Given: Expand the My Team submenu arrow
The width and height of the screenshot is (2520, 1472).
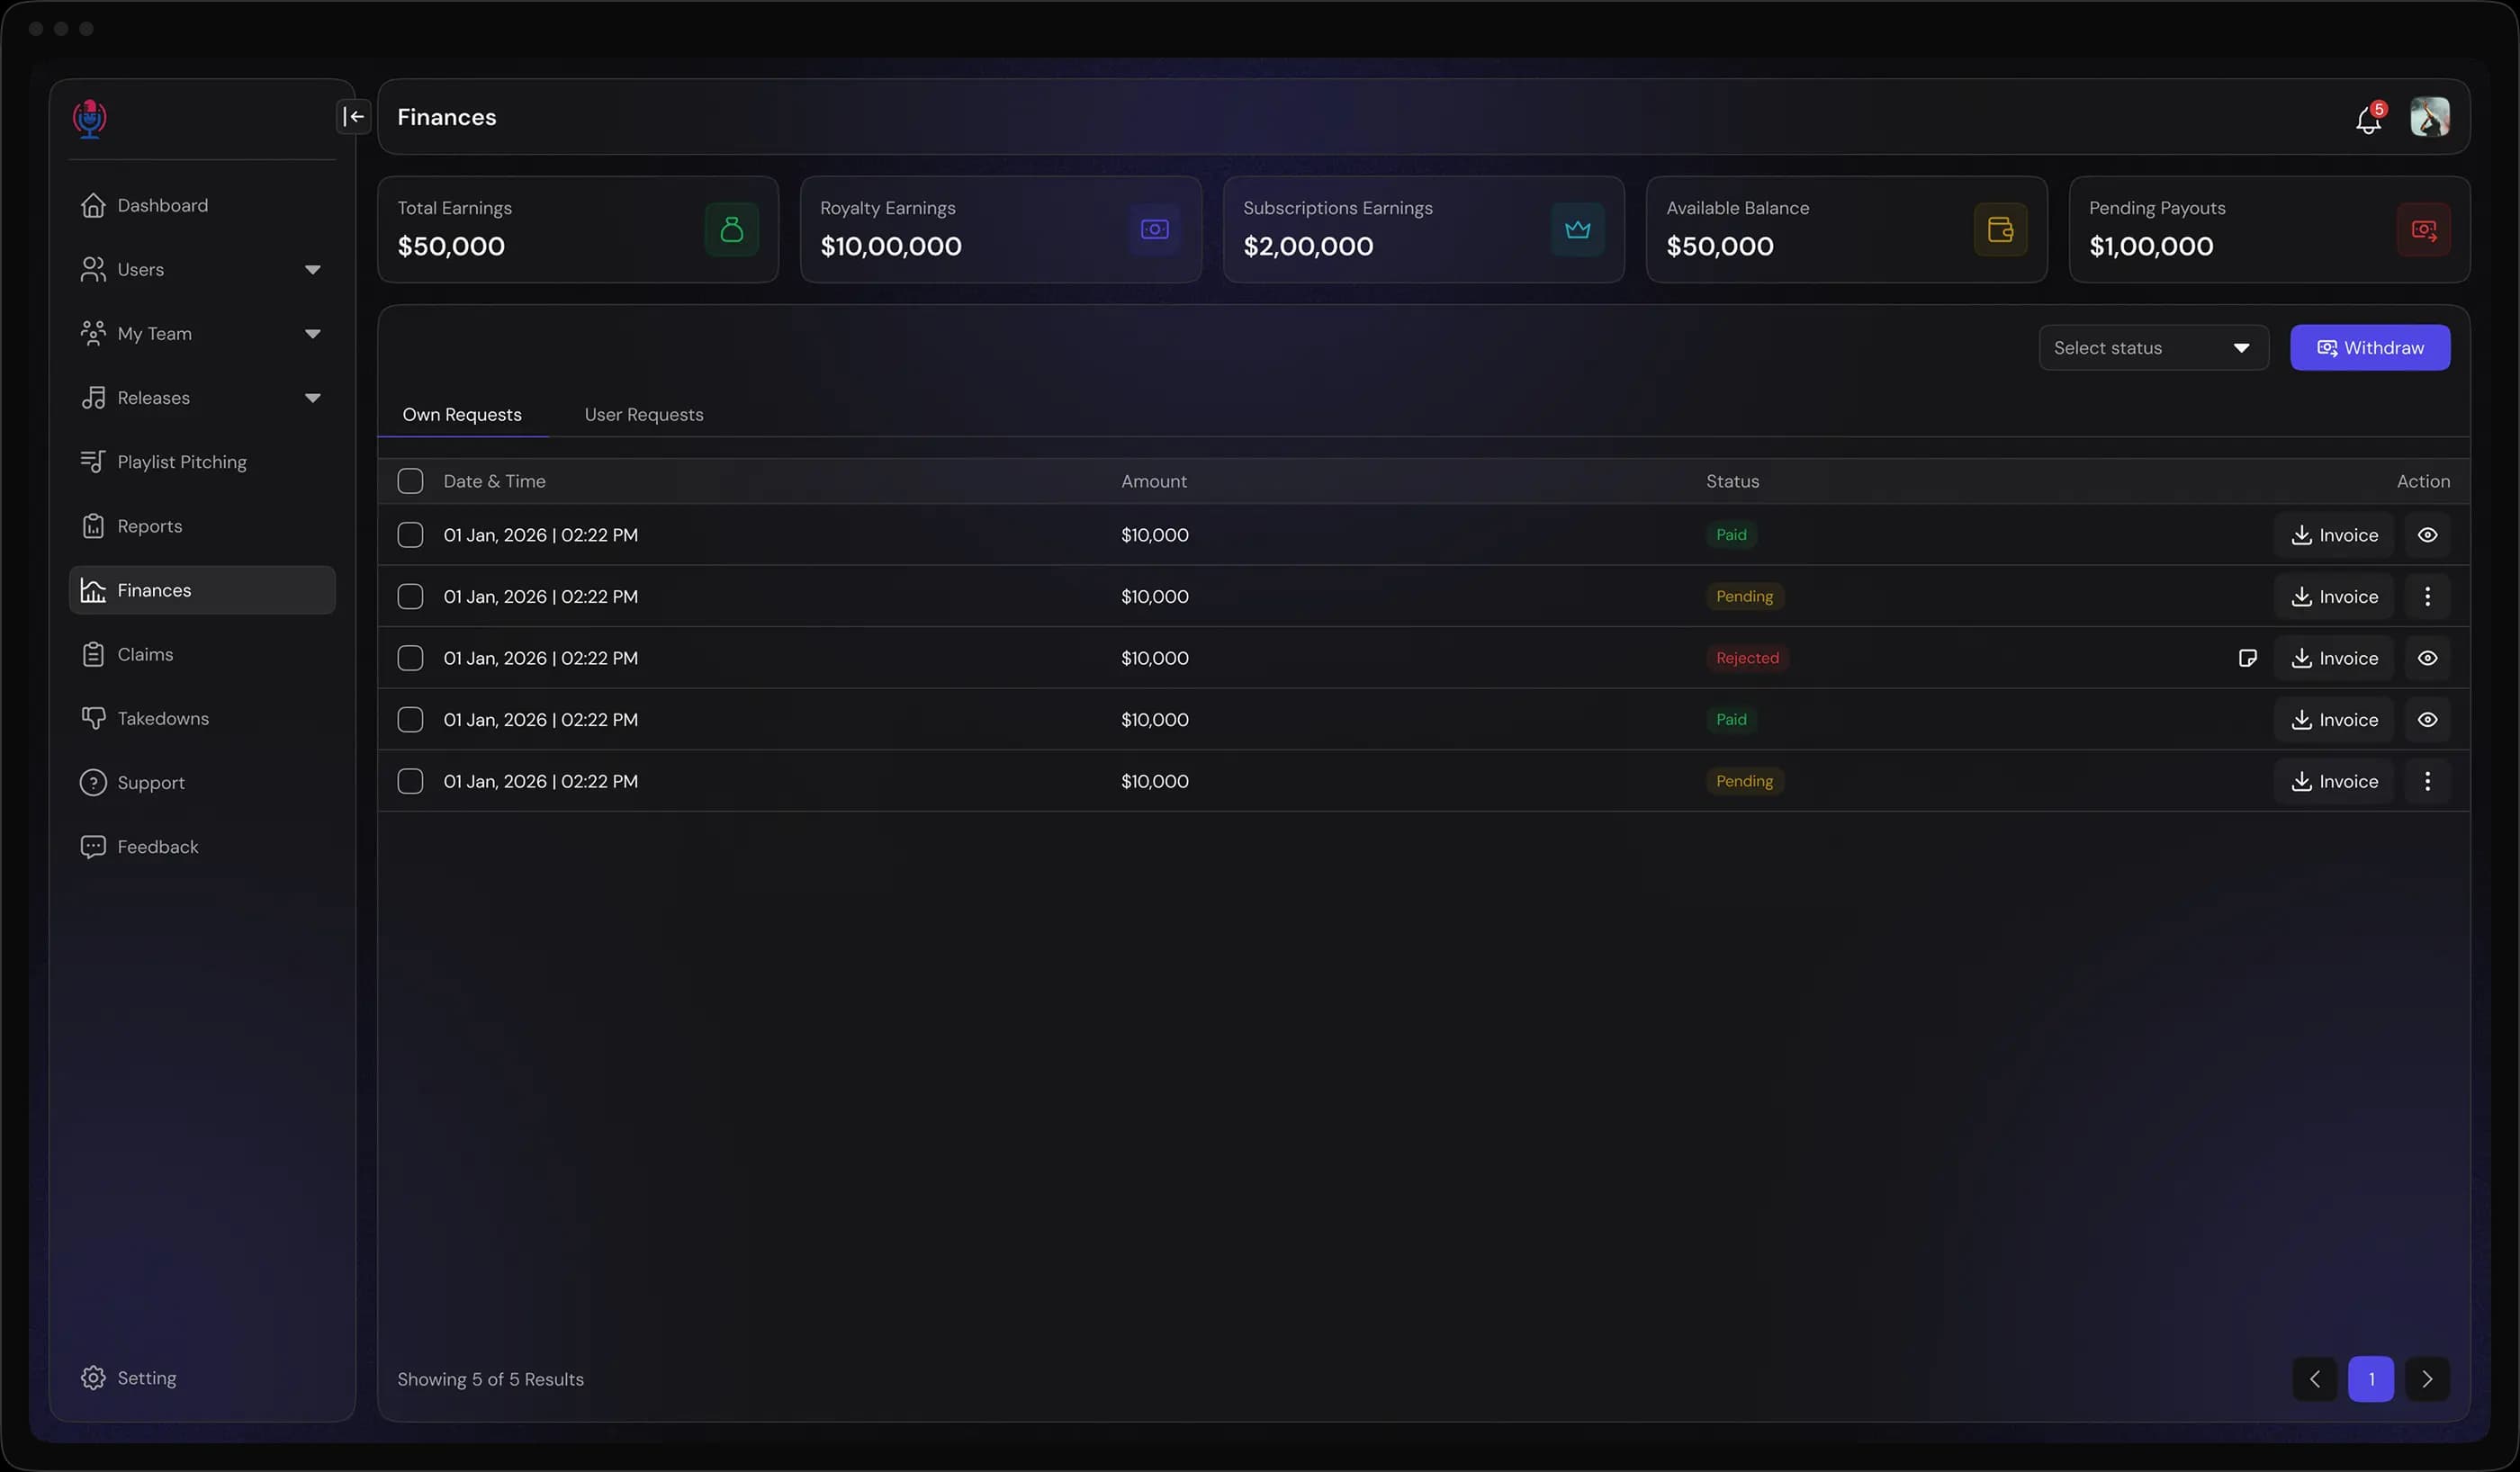Looking at the screenshot, I should (x=313, y=334).
